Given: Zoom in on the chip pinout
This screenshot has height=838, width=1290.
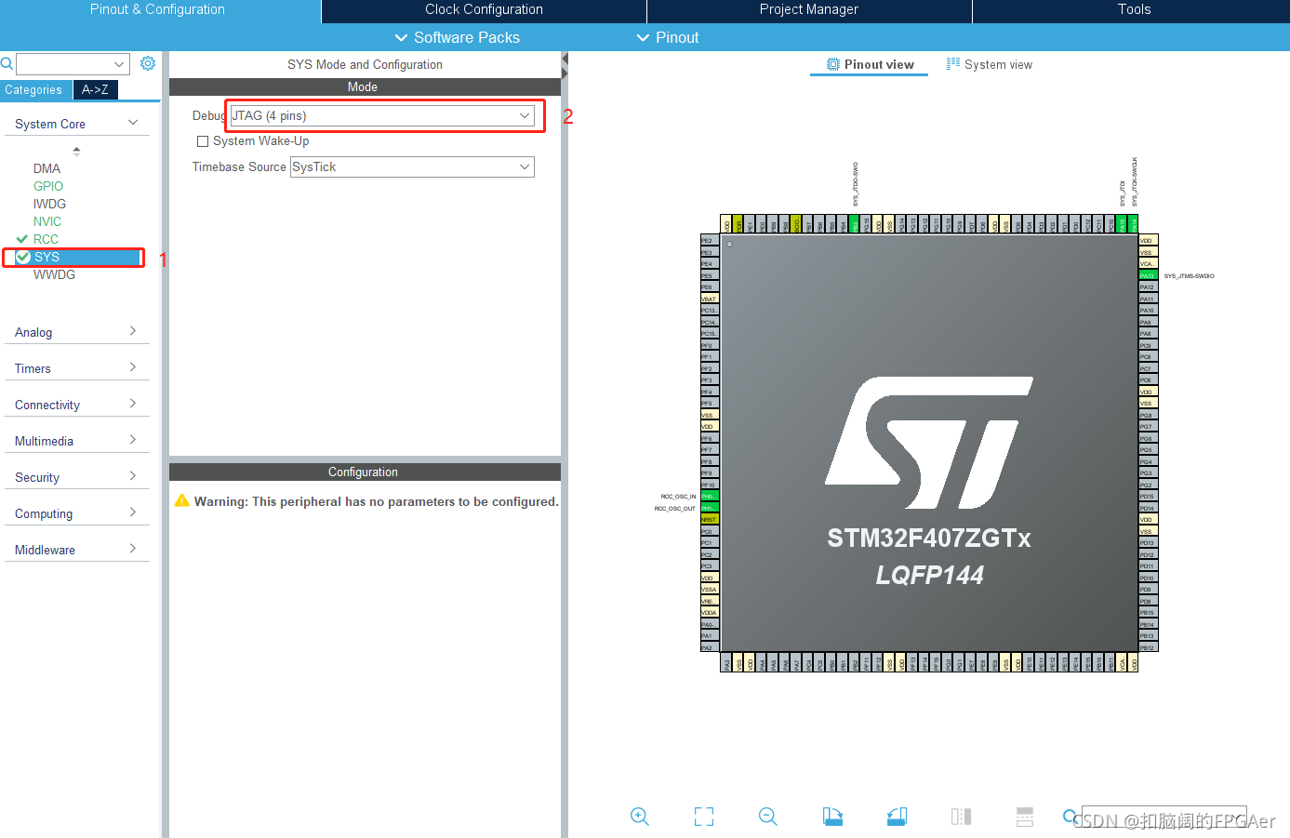Looking at the screenshot, I should tap(640, 817).
